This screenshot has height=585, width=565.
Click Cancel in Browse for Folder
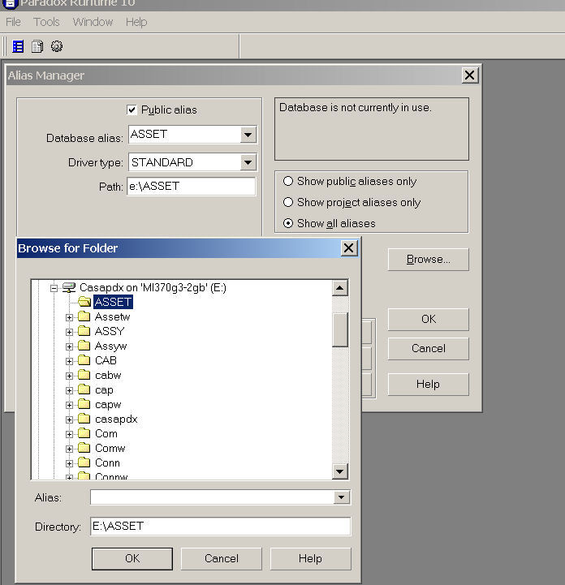pyautogui.click(x=222, y=558)
